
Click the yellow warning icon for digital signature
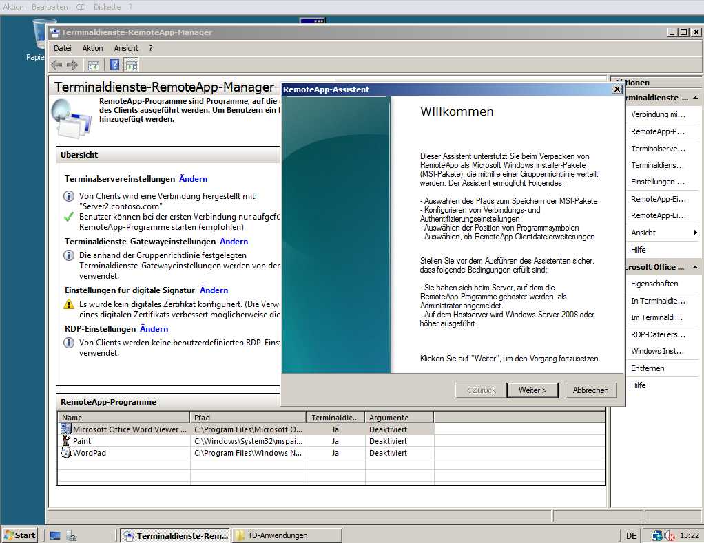[x=69, y=304]
